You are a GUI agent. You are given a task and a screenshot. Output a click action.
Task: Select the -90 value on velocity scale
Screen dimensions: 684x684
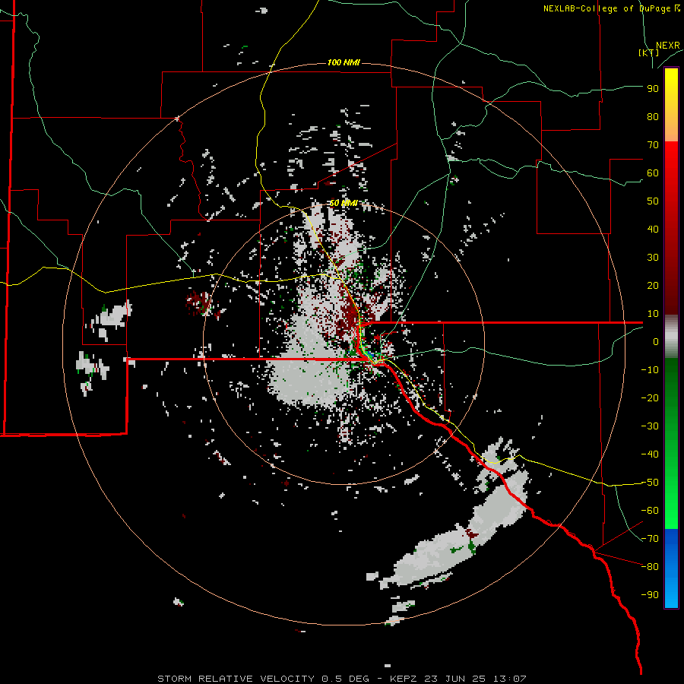coord(650,595)
